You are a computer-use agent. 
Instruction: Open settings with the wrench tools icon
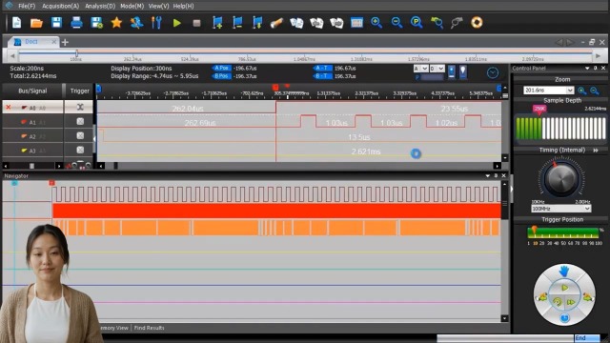click(x=156, y=23)
